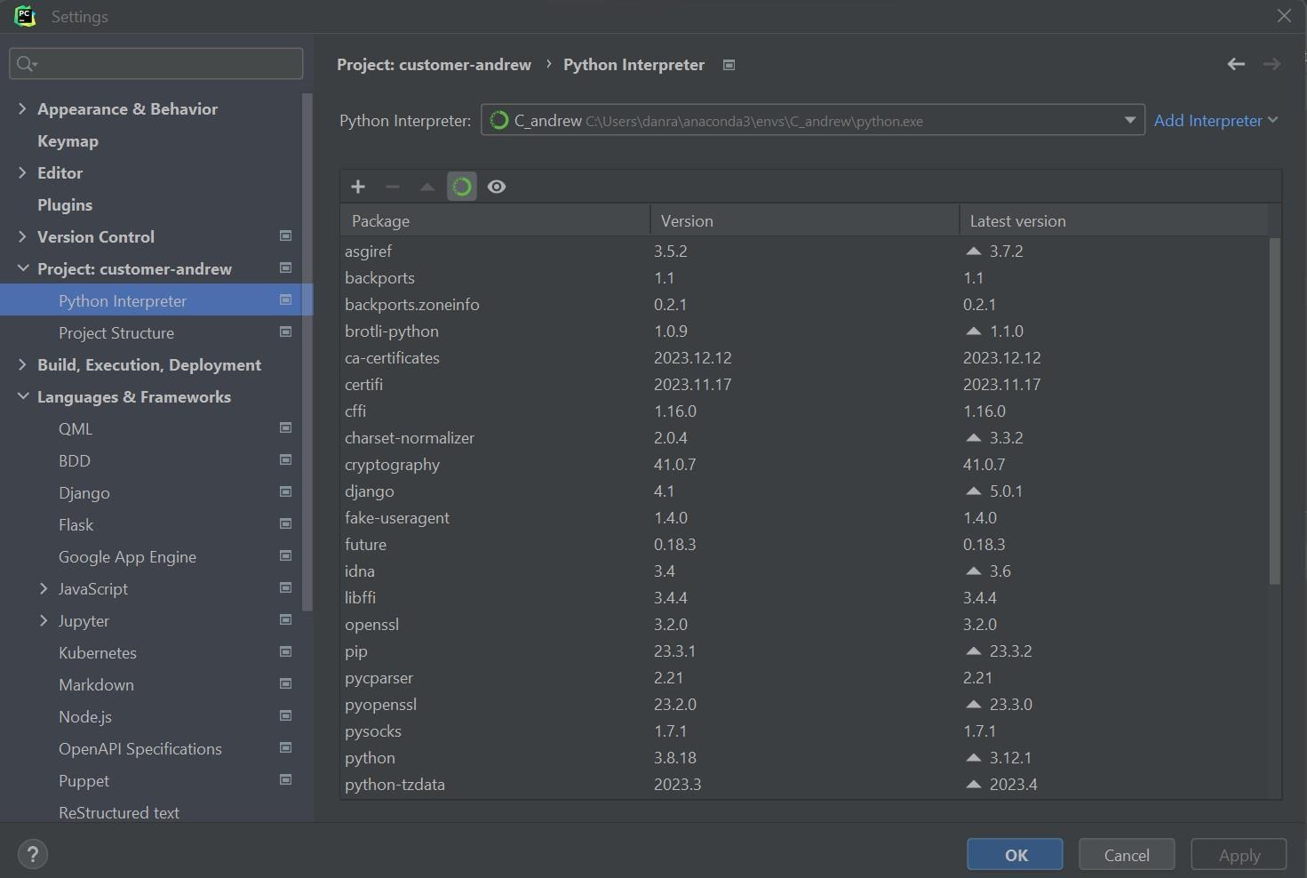Image resolution: width=1307 pixels, height=878 pixels.
Task: Click project icon on OpenAPI Specifications row
Action: tap(285, 747)
